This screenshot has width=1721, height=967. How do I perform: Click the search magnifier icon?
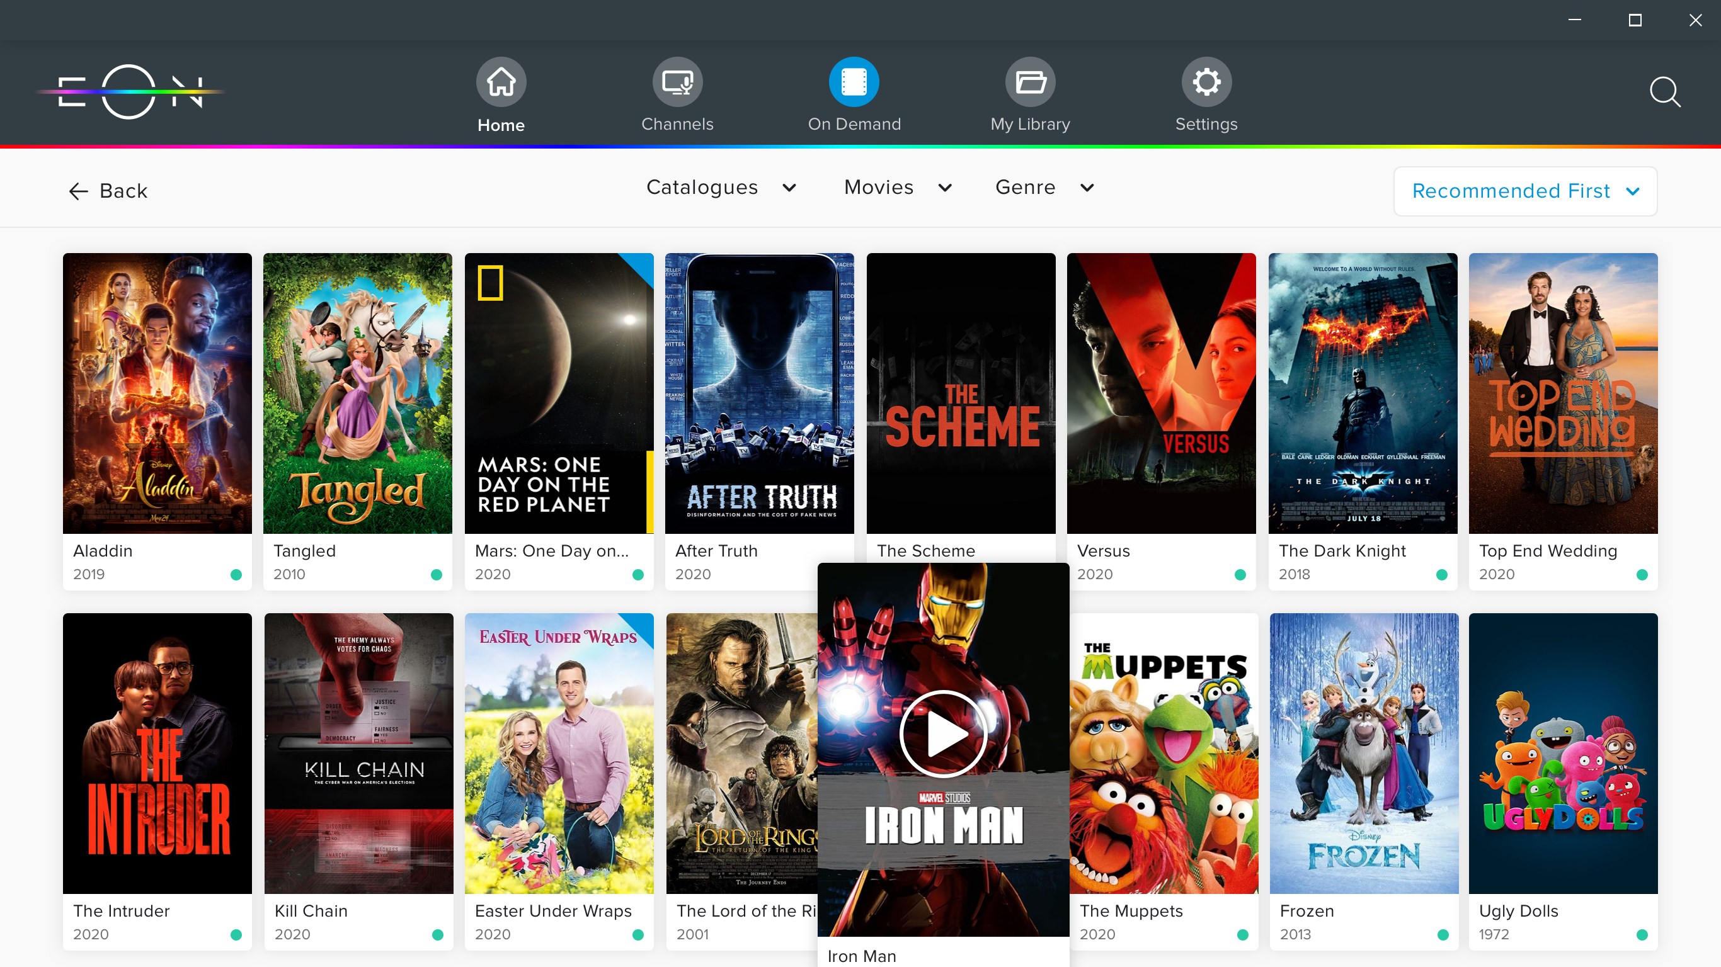tap(1665, 92)
